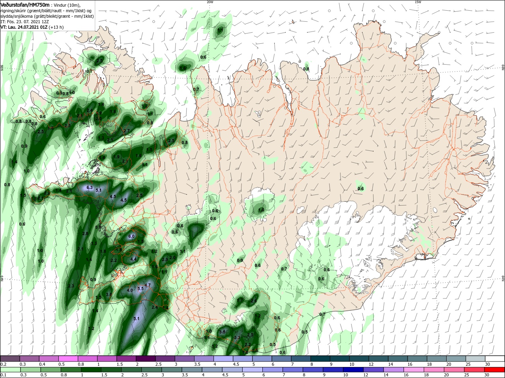Viewport: 505px width, 378px height.
Task: Click the 'slydda/snjókoma' legend description line
Action: click(46, 16)
